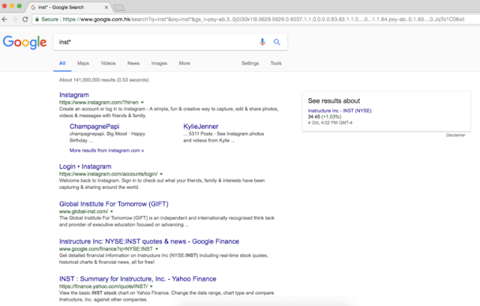480x306 pixels.
Task: Open ChampagnePapi sitelink
Action: pos(94,127)
